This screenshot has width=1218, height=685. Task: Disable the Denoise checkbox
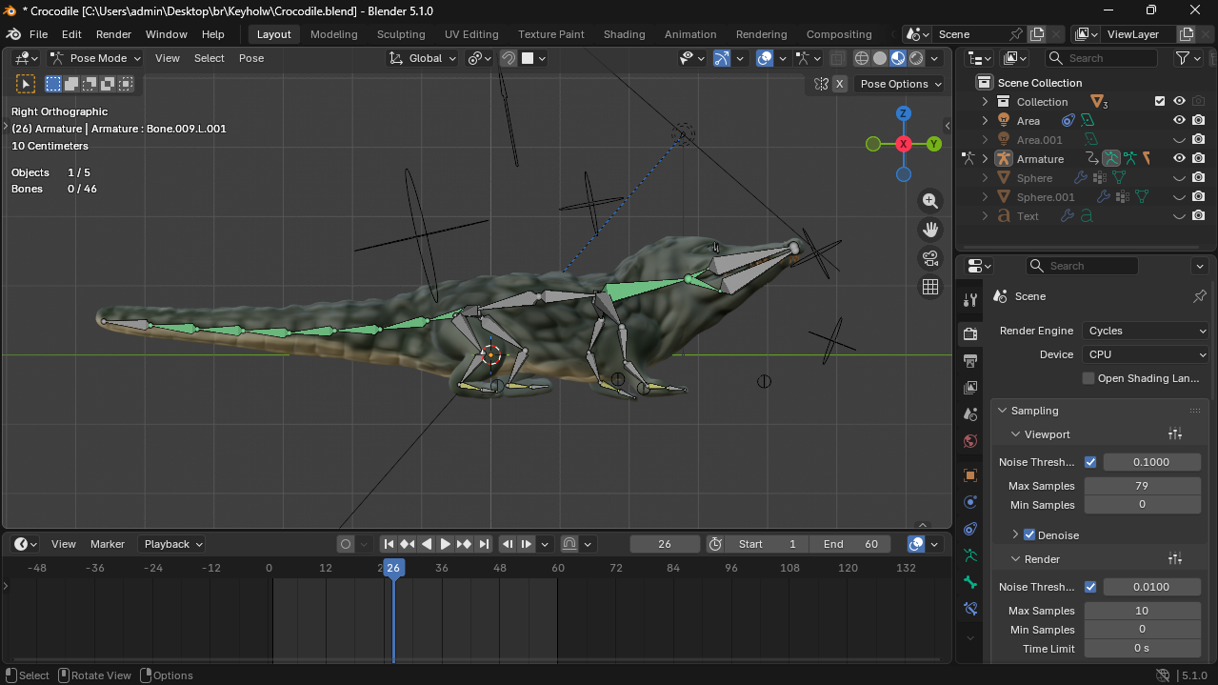tap(1029, 535)
